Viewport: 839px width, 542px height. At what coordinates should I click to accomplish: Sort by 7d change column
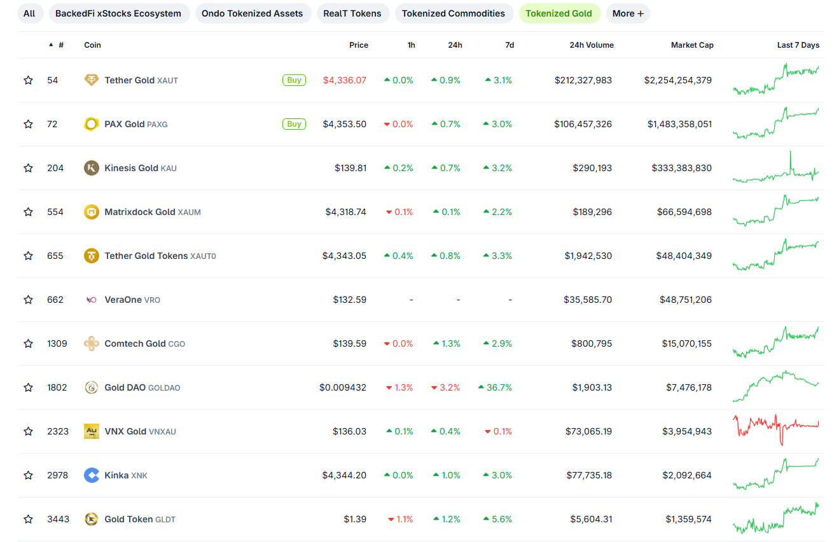tap(510, 45)
